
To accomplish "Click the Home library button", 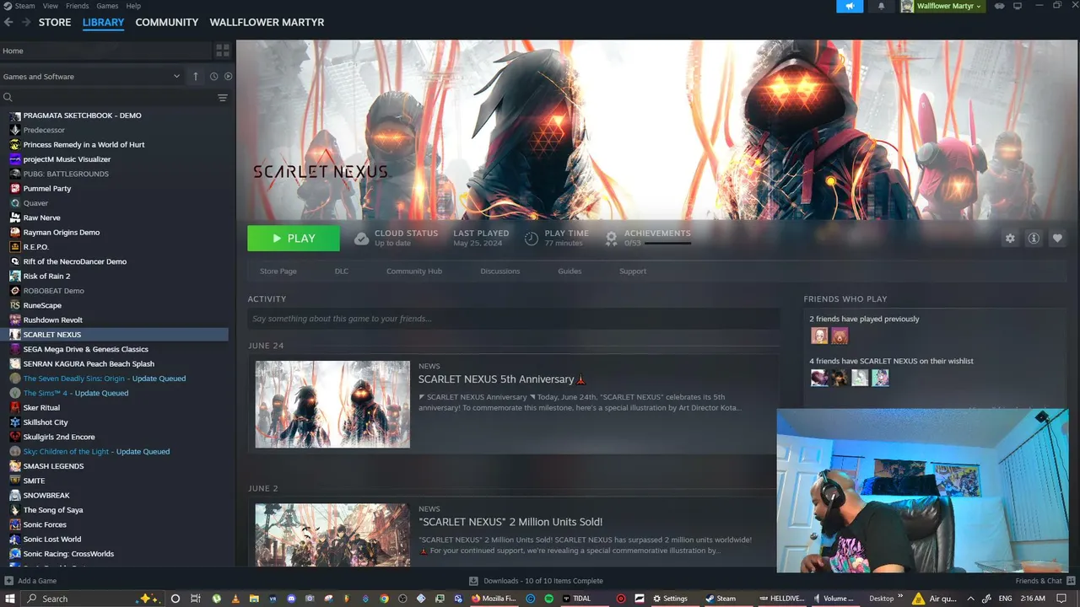I will (105, 51).
